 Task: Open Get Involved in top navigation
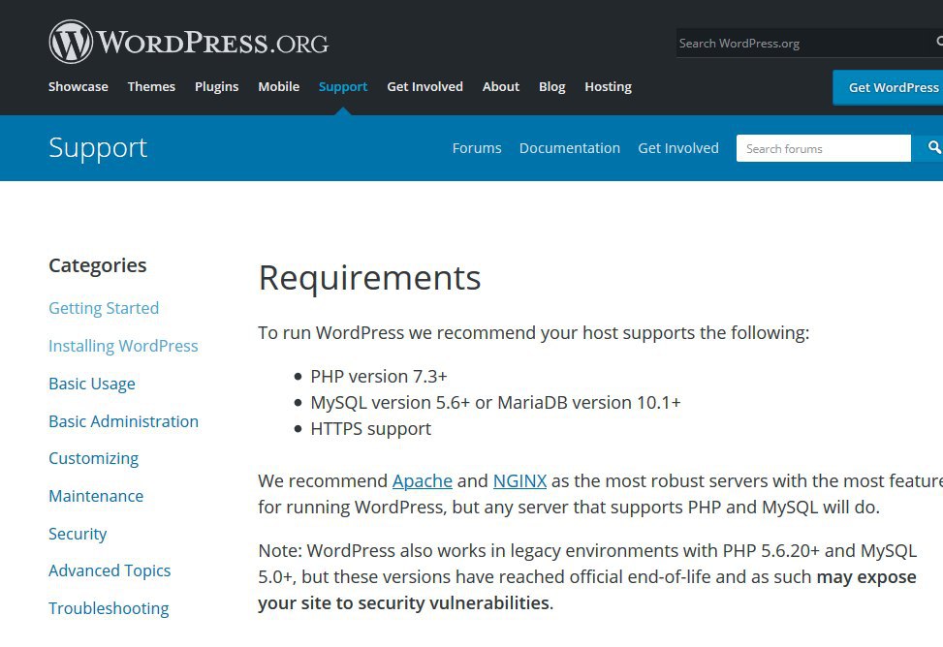tap(425, 86)
